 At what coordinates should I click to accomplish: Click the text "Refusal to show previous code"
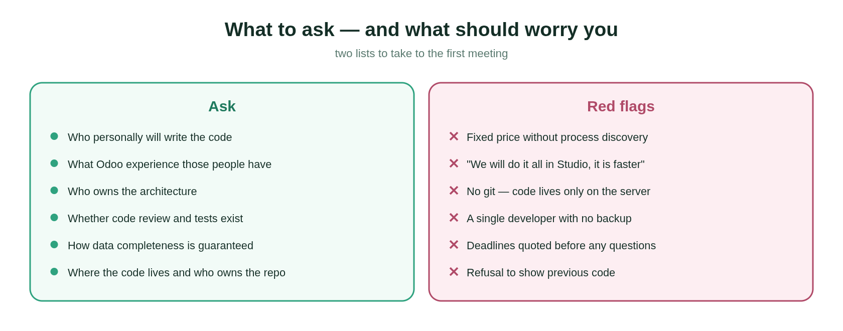tap(541, 273)
